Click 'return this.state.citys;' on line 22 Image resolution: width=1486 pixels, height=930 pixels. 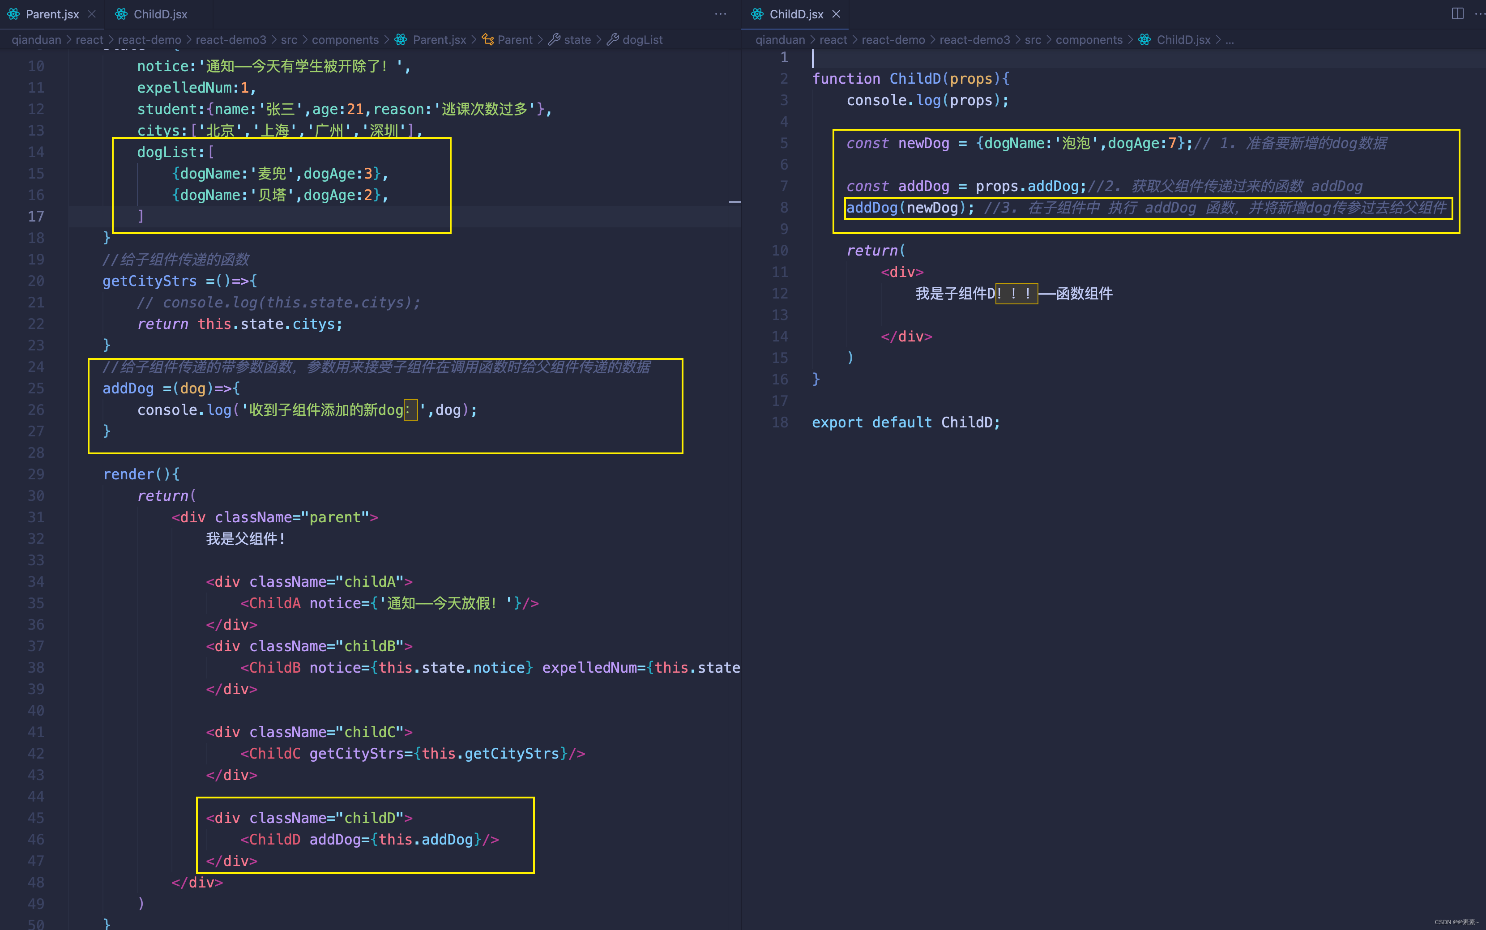pyautogui.click(x=240, y=324)
